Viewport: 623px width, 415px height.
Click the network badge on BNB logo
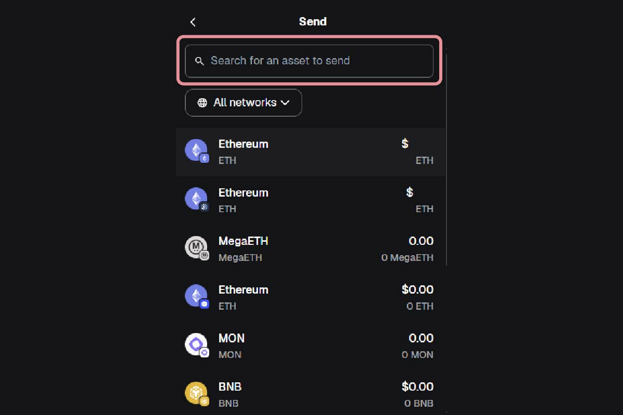click(x=205, y=401)
